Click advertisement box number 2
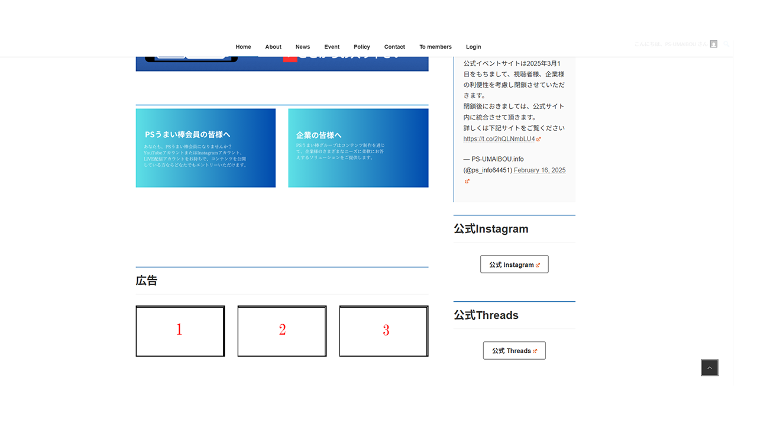Screen dimensions: 757x426 pyautogui.click(x=282, y=331)
